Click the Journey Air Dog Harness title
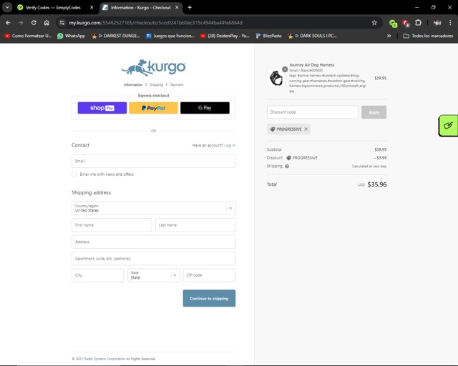This screenshot has height=366, width=458. 312,65
